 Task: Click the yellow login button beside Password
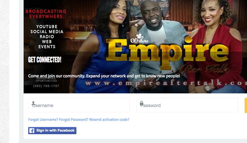246,105
